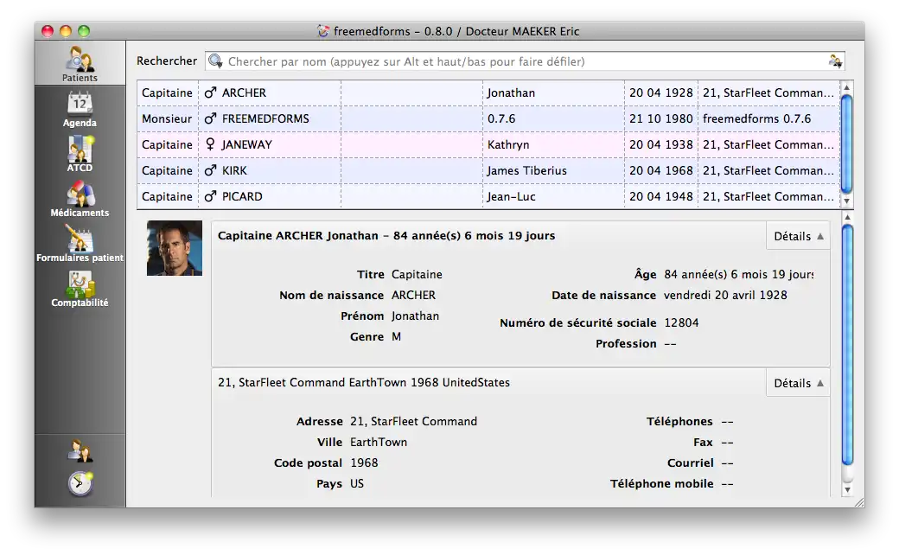
Task: Click social security number 12804
Action: click(681, 322)
